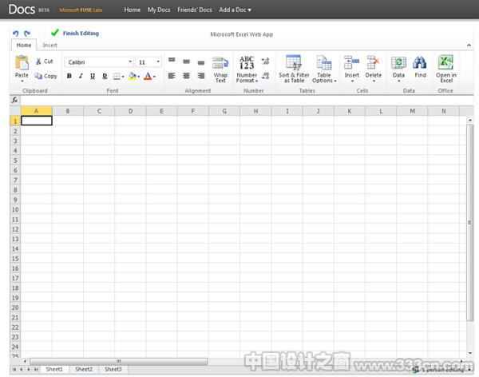Click the fx function icon
This screenshot has width=479, height=377.
[x=14, y=100]
